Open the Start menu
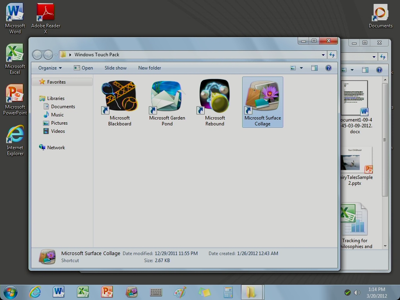Viewport: 400px width, 300px height. [11, 292]
